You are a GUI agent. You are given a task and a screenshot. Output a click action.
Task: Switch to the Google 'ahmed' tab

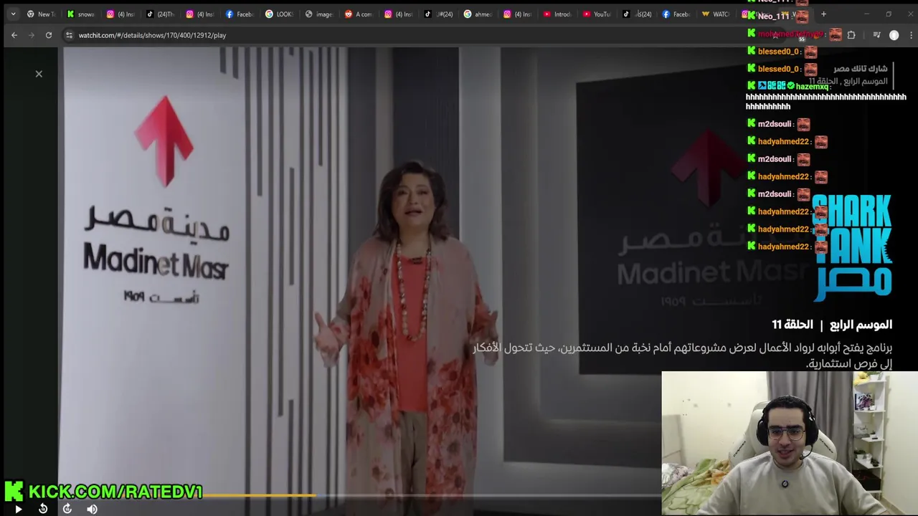477,14
